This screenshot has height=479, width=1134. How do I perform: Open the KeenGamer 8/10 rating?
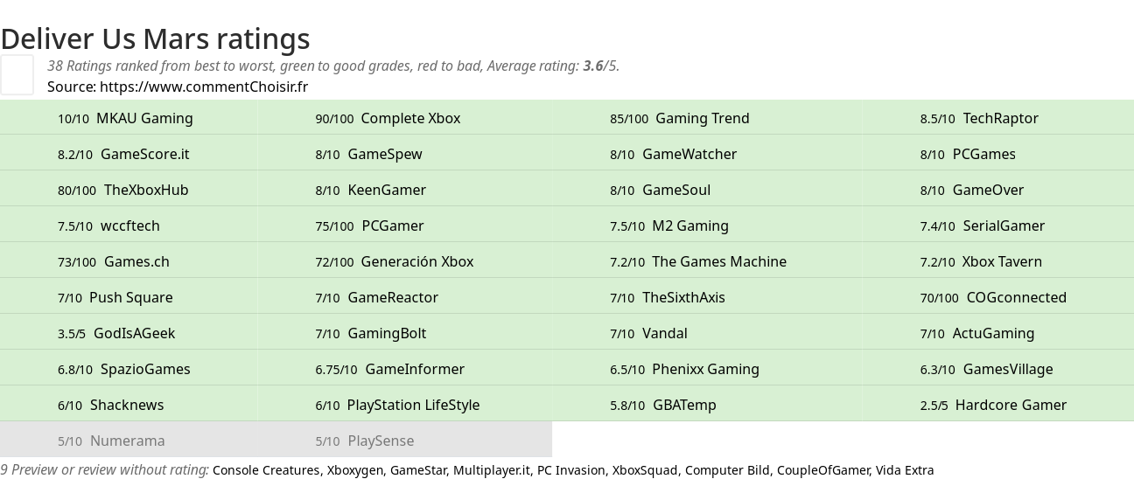tap(371, 190)
